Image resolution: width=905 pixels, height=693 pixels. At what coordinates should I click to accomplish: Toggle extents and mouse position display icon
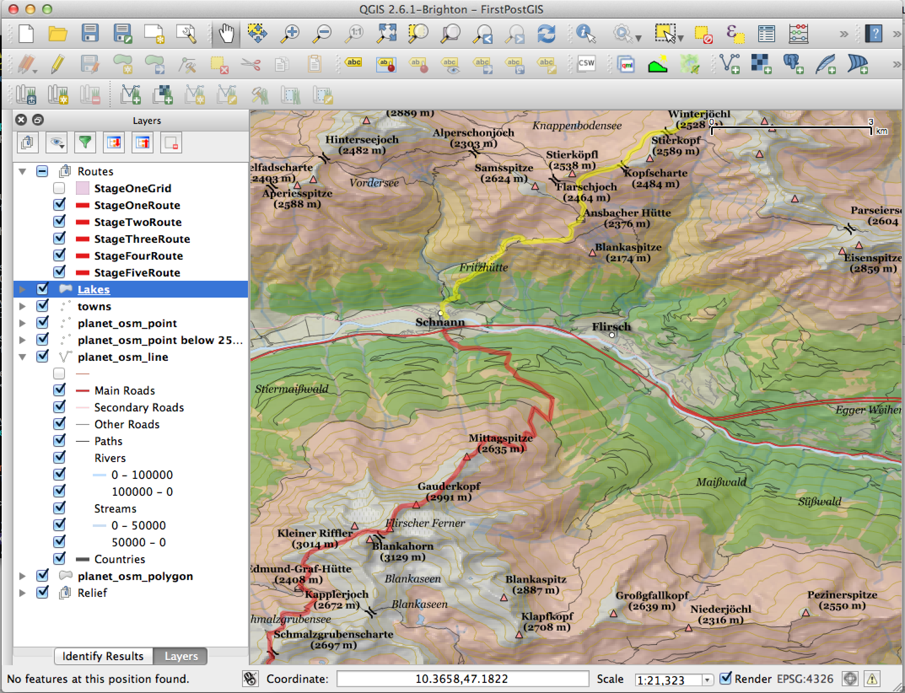click(250, 679)
